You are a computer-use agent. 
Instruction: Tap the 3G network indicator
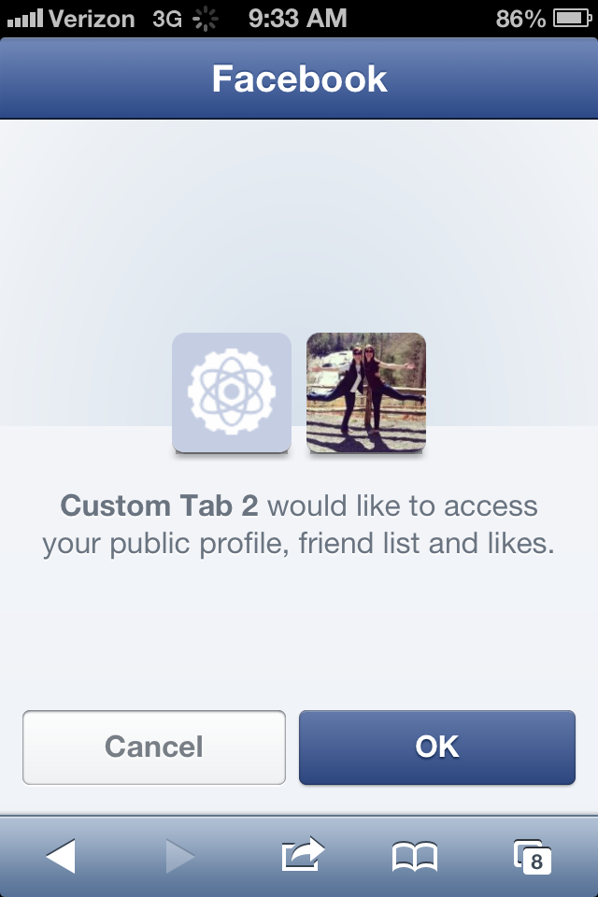(x=167, y=19)
